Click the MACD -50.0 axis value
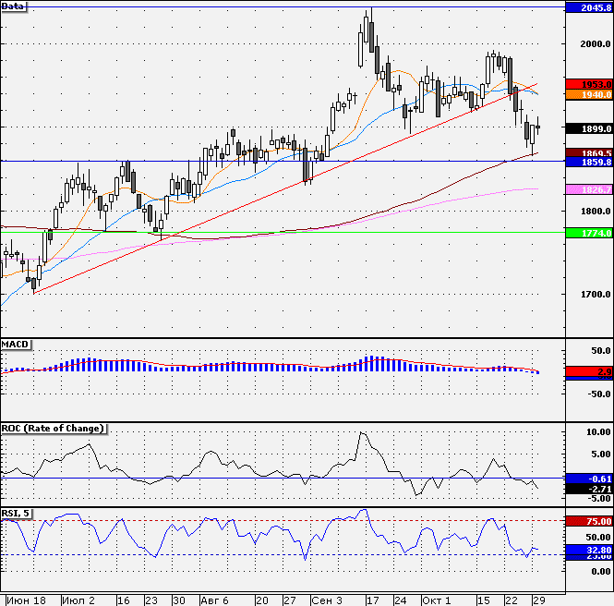 [x=599, y=394]
